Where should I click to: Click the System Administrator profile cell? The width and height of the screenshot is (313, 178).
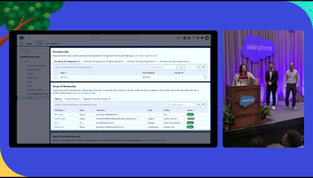click(x=172, y=123)
